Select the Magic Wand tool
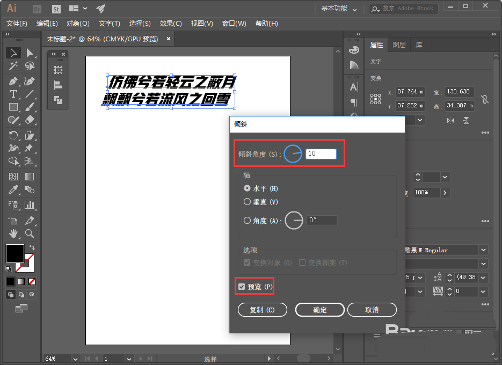502x365 pixels. click(x=13, y=66)
